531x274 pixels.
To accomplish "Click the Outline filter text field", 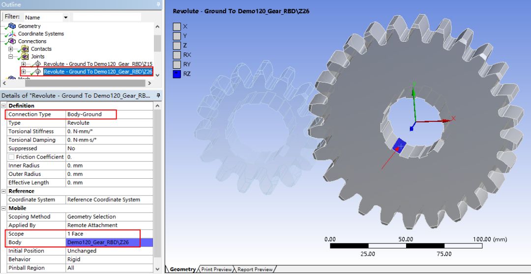I will click(107, 17).
